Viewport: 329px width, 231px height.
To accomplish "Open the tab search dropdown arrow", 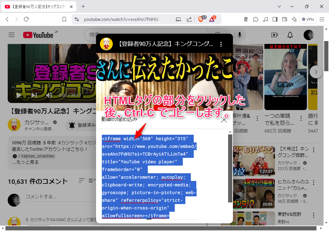I will pyautogui.click(x=279, y=6).
